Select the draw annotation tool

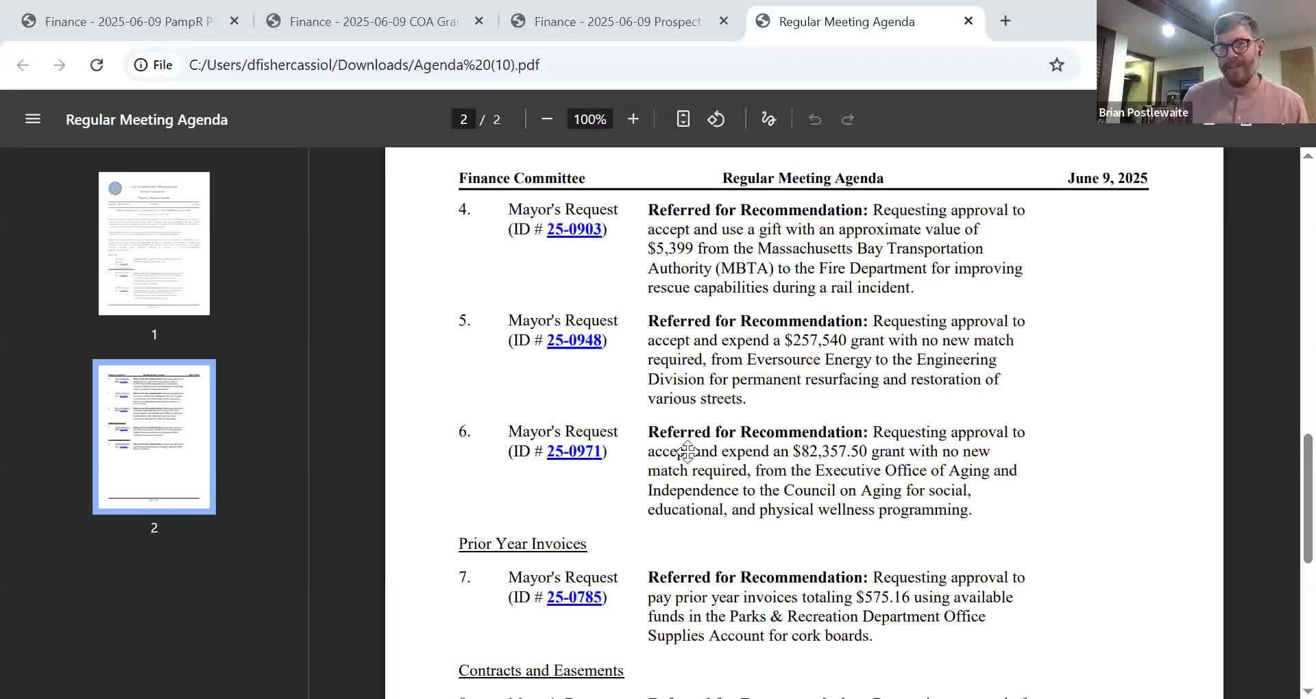(768, 119)
